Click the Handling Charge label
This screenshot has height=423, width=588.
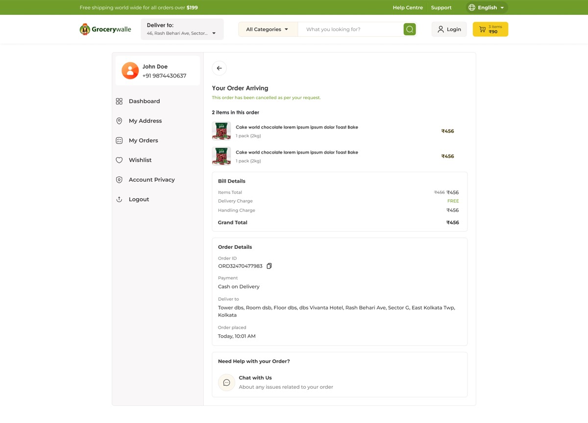point(237,210)
